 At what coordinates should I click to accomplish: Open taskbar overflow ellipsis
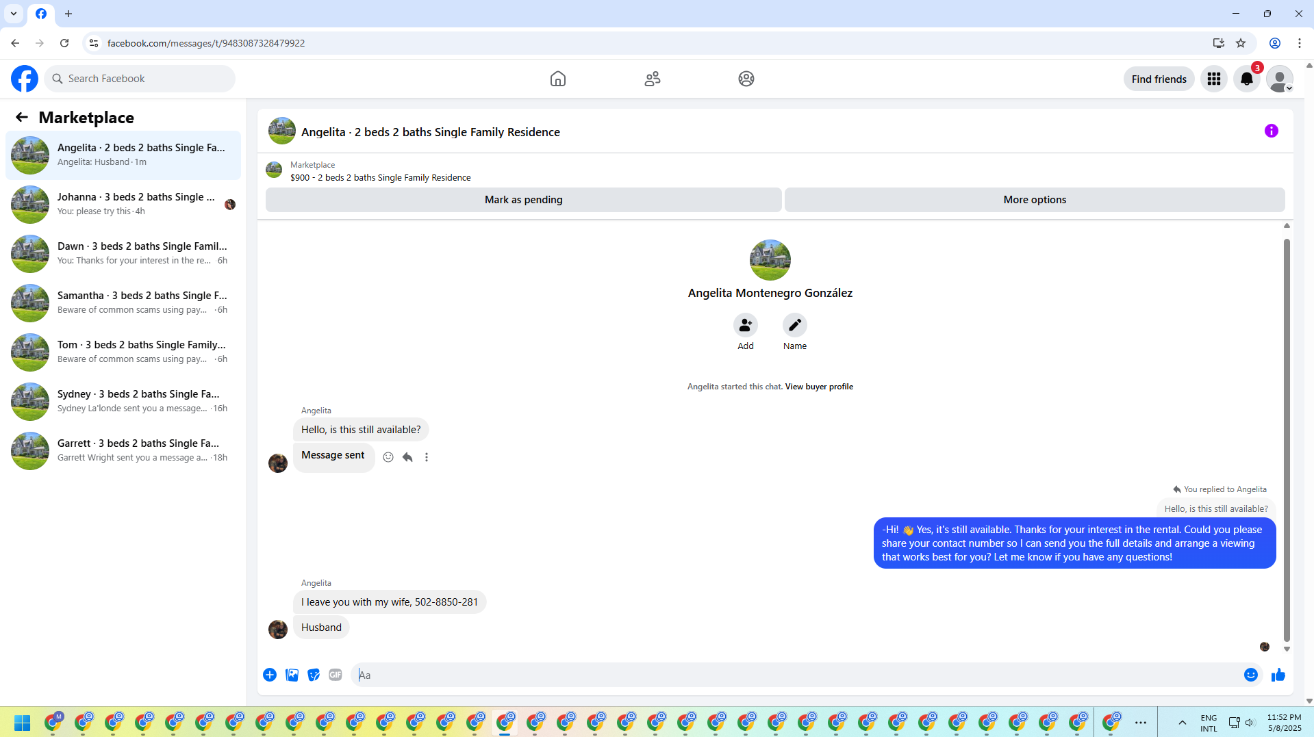point(1141,723)
